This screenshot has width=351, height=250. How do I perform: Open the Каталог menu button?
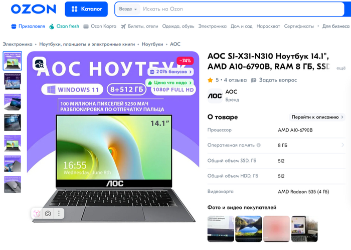coord(86,9)
